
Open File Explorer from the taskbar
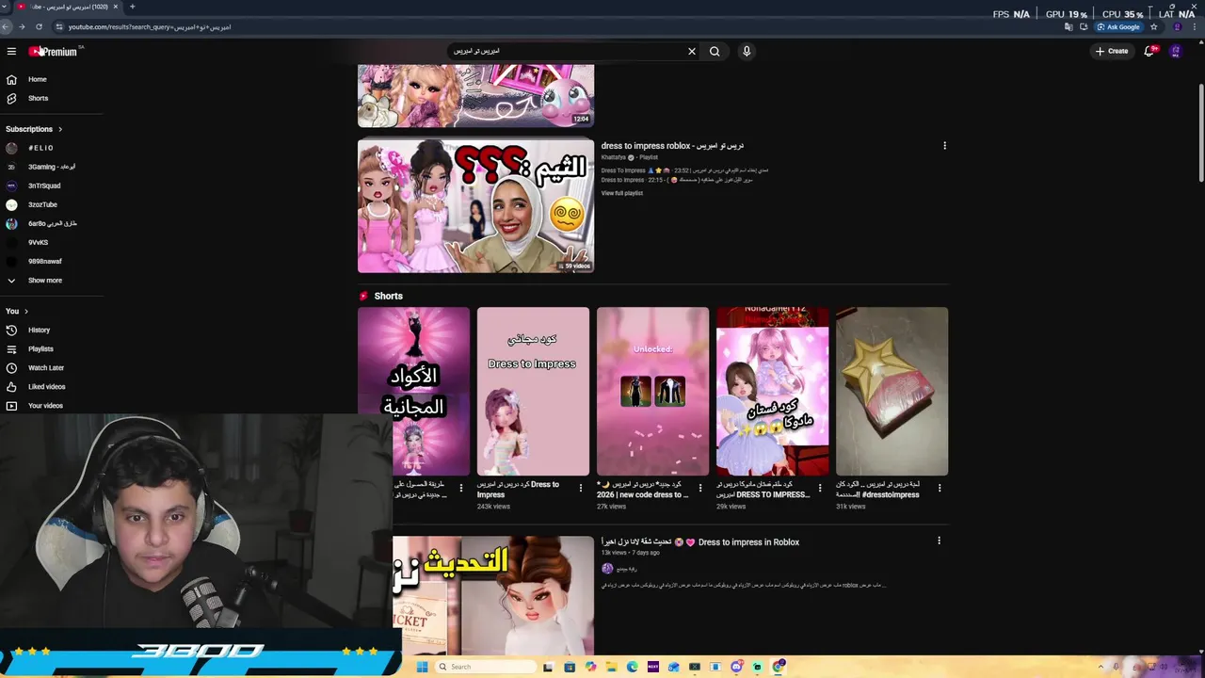pyautogui.click(x=611, y=667)
